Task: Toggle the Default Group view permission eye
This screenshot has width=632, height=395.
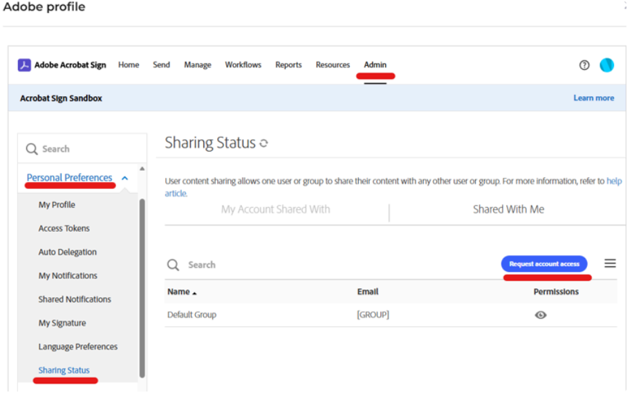Action: point(541,315)
